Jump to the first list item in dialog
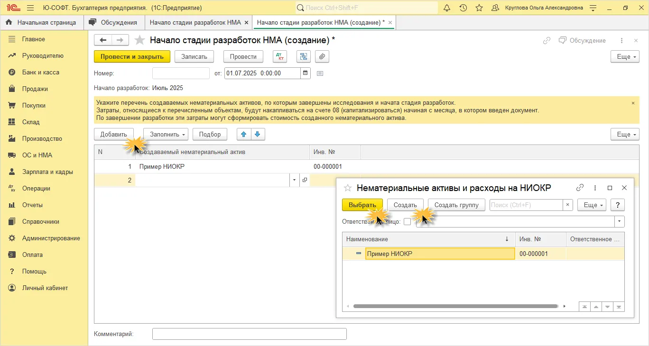The height and width of the screenshot is (346, 649). point(584,307)
